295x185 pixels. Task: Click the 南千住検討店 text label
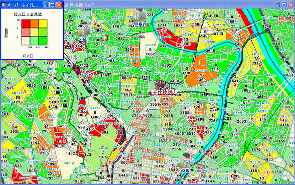click(163, 92)
